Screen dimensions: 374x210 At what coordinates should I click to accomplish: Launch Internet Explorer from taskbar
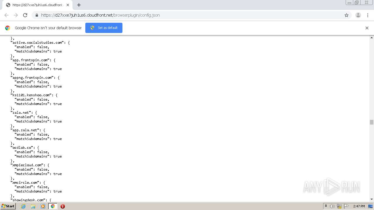(23, 206)
